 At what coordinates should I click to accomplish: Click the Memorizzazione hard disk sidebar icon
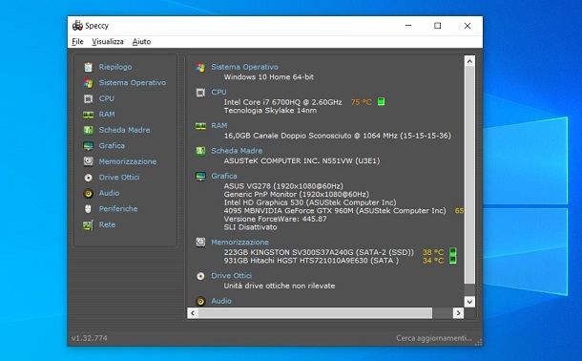pos(89,161)
